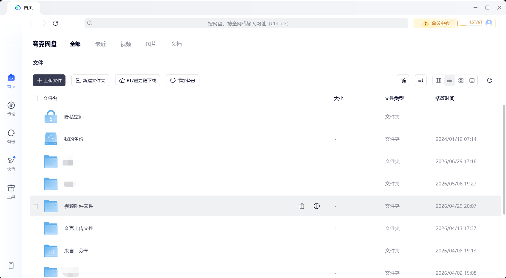Sort by the 文件类型 column header
Viewport: 506px width, 278px height.
pos(394,99)
